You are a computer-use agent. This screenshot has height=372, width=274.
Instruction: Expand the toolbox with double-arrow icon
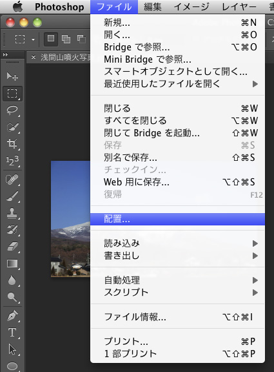click(5, 54)
